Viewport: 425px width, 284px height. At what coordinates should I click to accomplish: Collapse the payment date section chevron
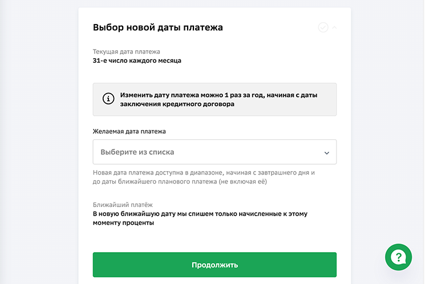point(334,27)
